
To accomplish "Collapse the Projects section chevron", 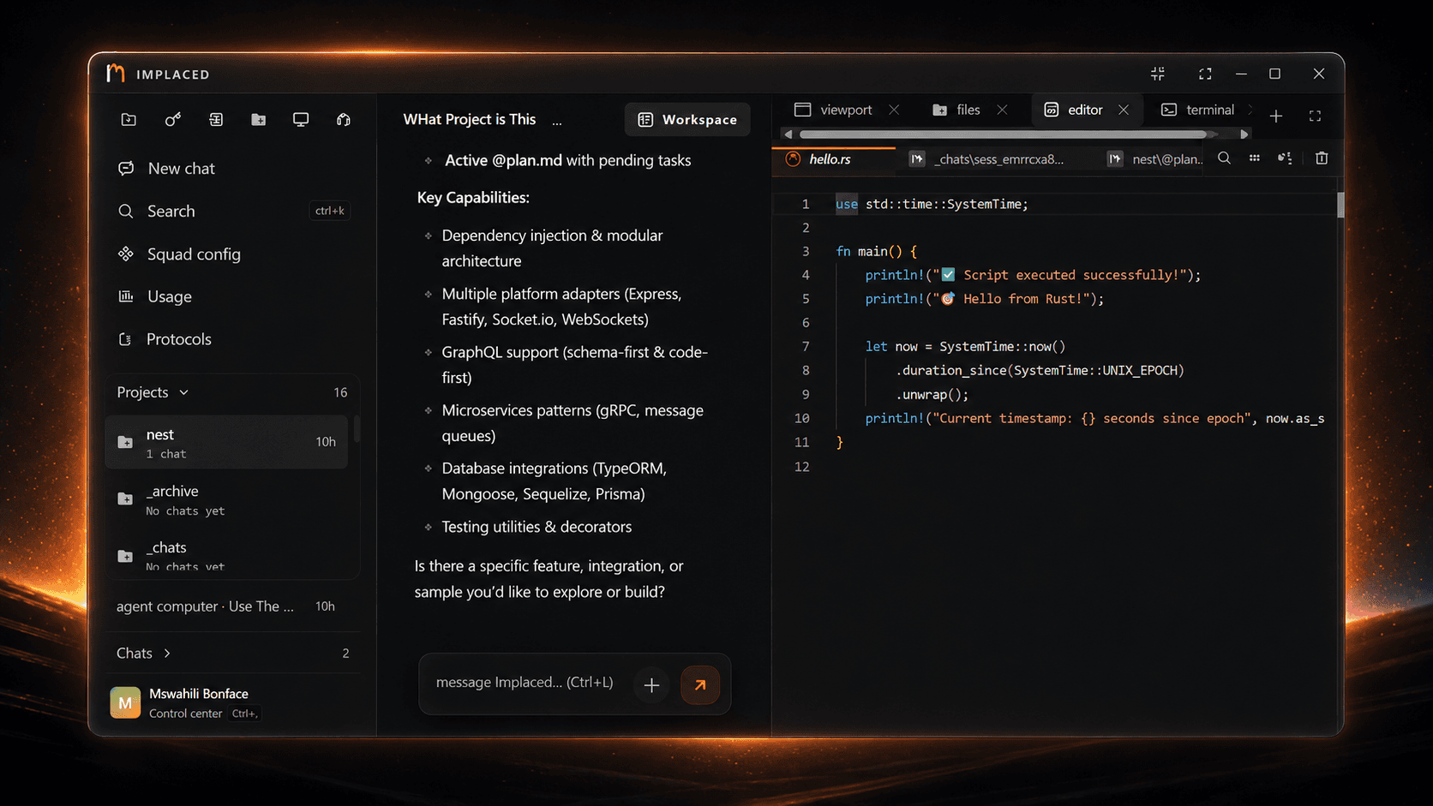I will coord(183,392).
